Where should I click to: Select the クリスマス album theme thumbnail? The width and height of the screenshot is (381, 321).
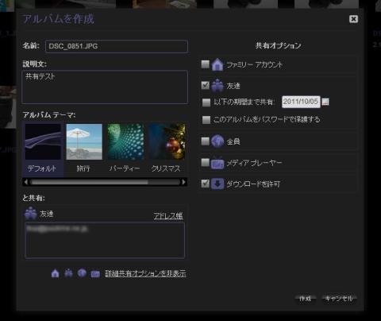[167, 141]
